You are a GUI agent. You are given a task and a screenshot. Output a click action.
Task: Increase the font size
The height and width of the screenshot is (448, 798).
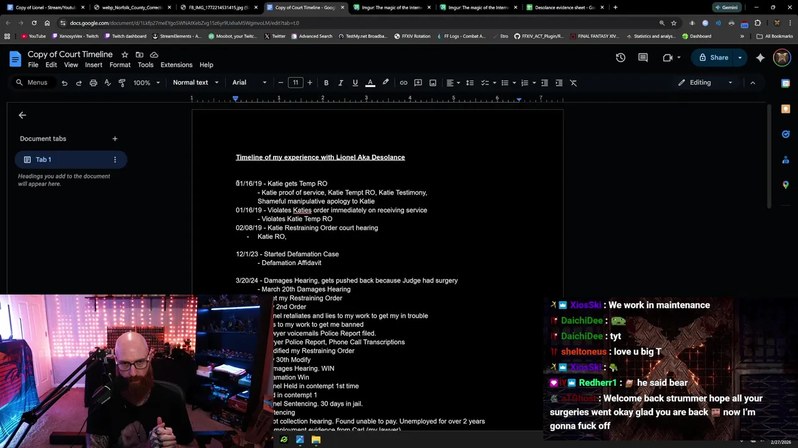(x=310, y=83)
